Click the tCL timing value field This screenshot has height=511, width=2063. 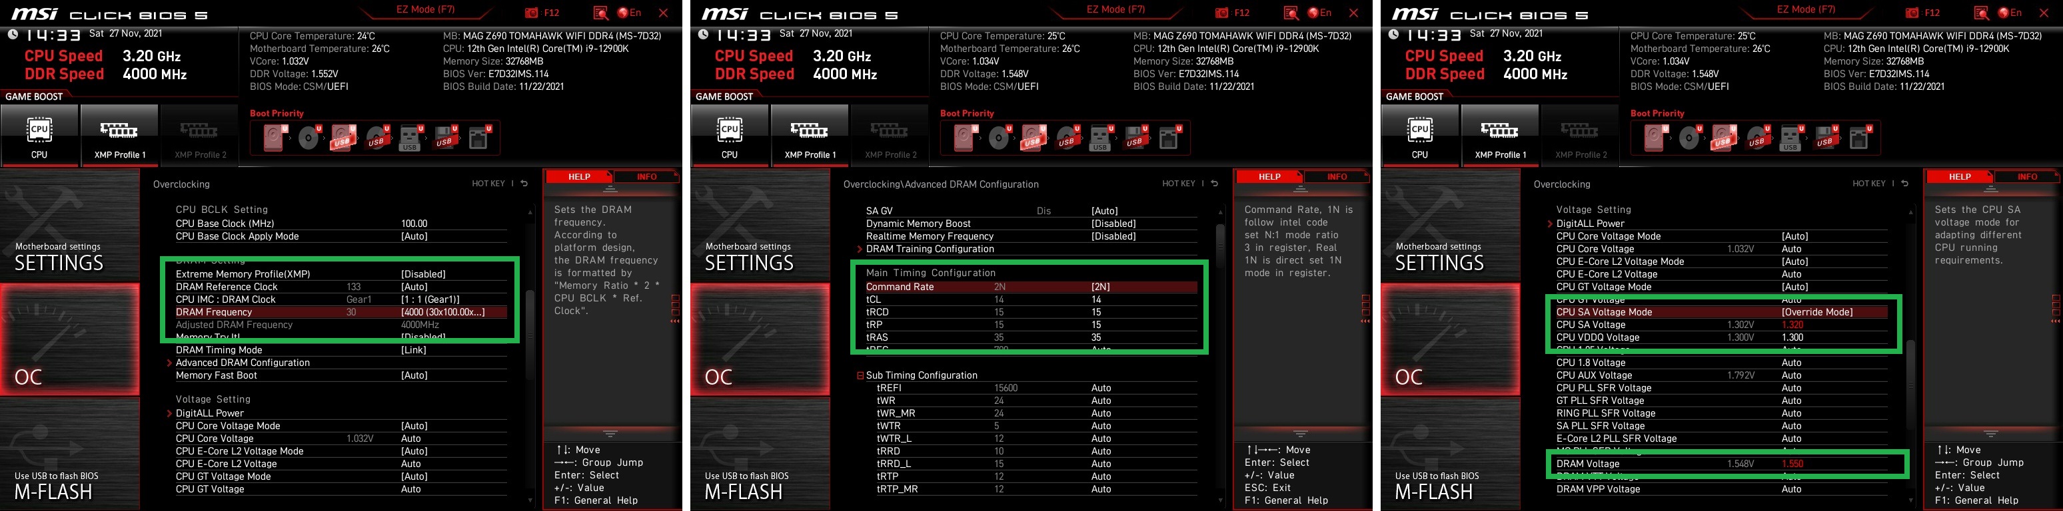tap(1095, 299)
